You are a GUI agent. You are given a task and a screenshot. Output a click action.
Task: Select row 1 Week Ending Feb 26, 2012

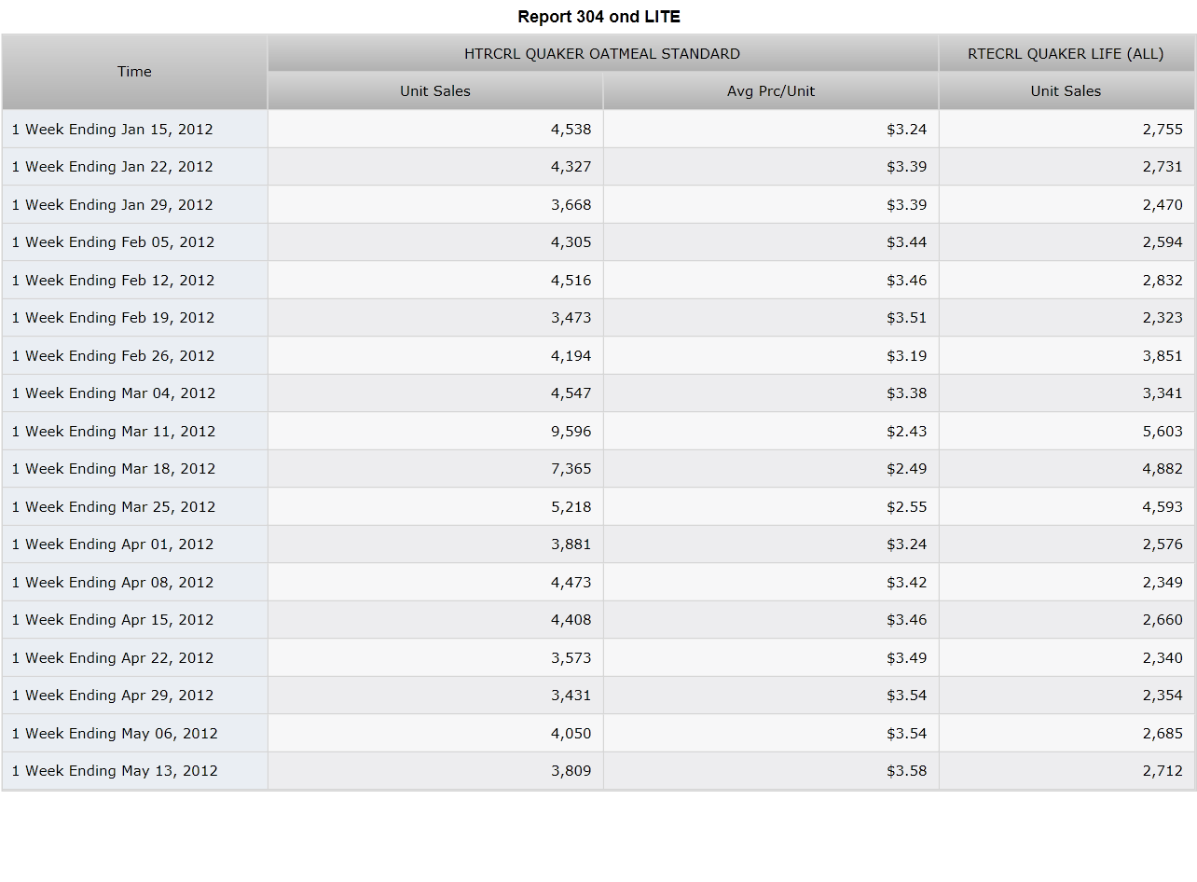point(598,356)
